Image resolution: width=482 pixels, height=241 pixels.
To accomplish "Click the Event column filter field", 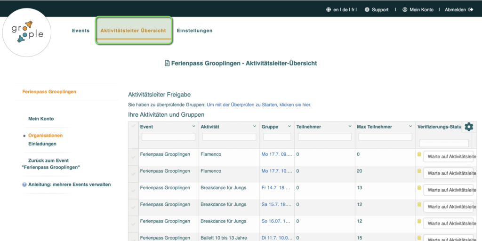I will (169, 137).
